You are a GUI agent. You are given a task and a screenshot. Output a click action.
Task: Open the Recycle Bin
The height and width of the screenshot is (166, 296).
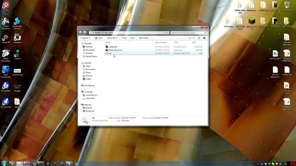pos(287,6)
